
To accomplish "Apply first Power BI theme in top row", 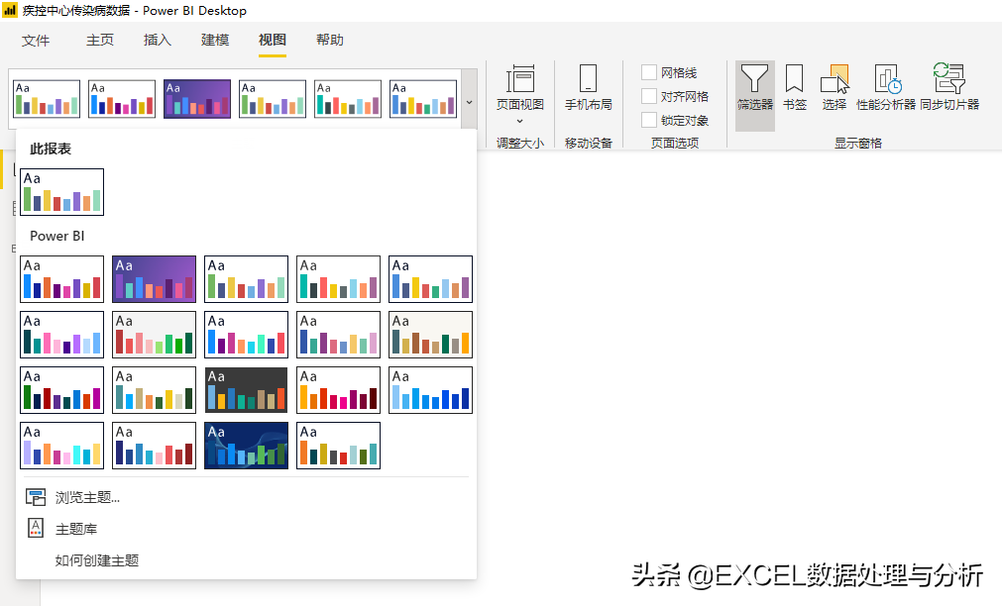I will [62, 279].
